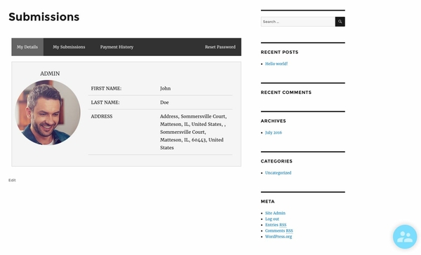Click the admin profile avatar photo

[x=48, y=113]
